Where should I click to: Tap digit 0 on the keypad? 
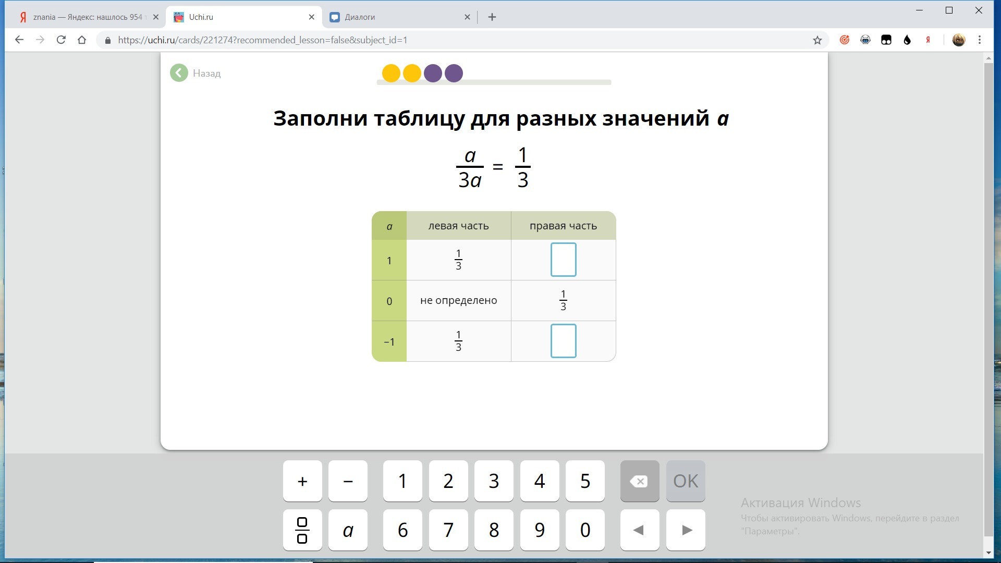585,530
